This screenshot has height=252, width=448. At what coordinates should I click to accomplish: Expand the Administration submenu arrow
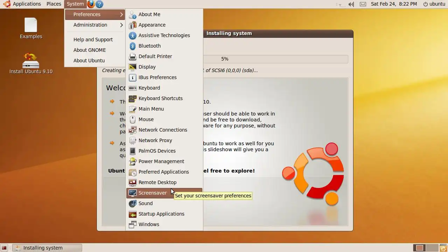[x=121, y=25]
